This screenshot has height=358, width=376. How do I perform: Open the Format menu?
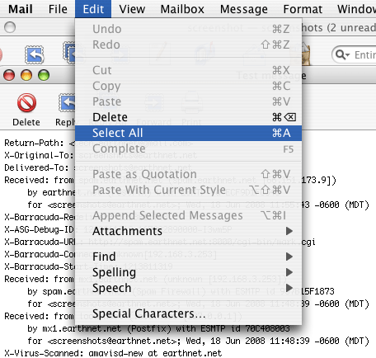pos(303,9)
